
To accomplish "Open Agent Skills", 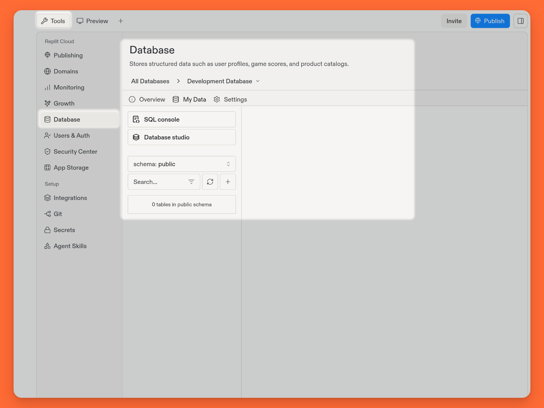I will 79,246.
